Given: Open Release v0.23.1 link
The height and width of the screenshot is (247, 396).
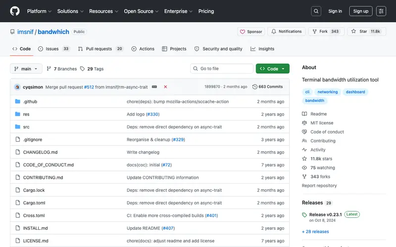Looking at the screenshot, I should pyautogui.click(x=325, y=214).
